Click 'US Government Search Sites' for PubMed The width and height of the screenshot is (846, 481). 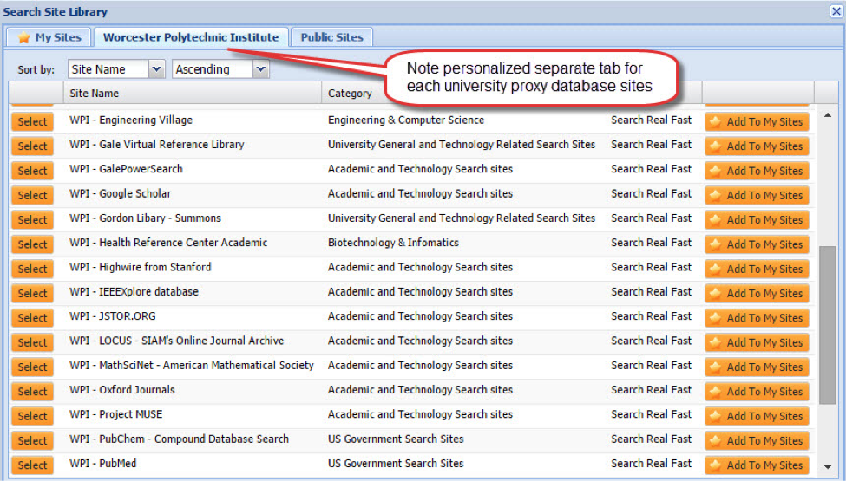click(x=396, y=463)
